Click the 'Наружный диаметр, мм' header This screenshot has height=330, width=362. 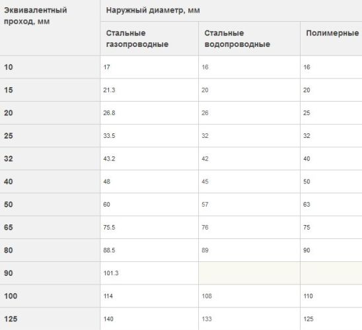231,11
